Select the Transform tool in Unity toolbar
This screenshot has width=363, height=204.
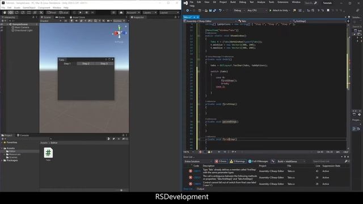tap(35, 12)
